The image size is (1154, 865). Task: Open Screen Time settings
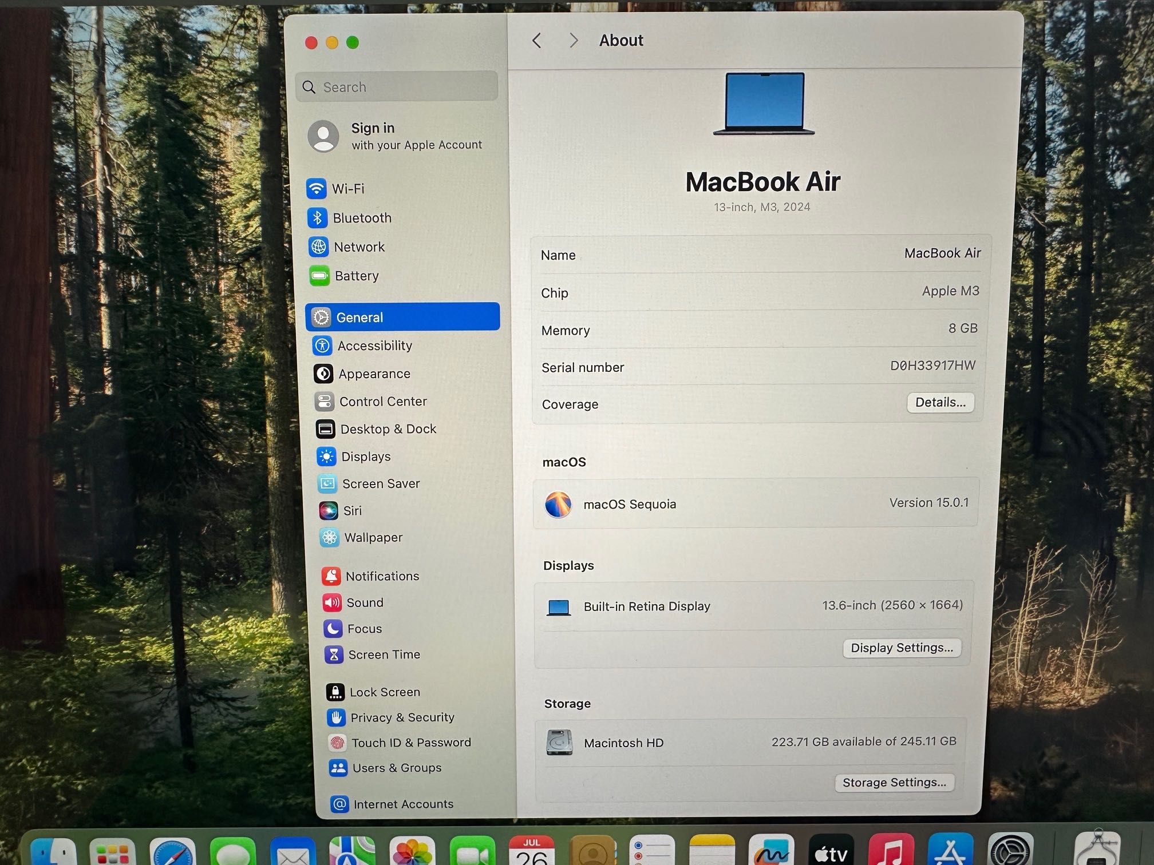point(373,654)
